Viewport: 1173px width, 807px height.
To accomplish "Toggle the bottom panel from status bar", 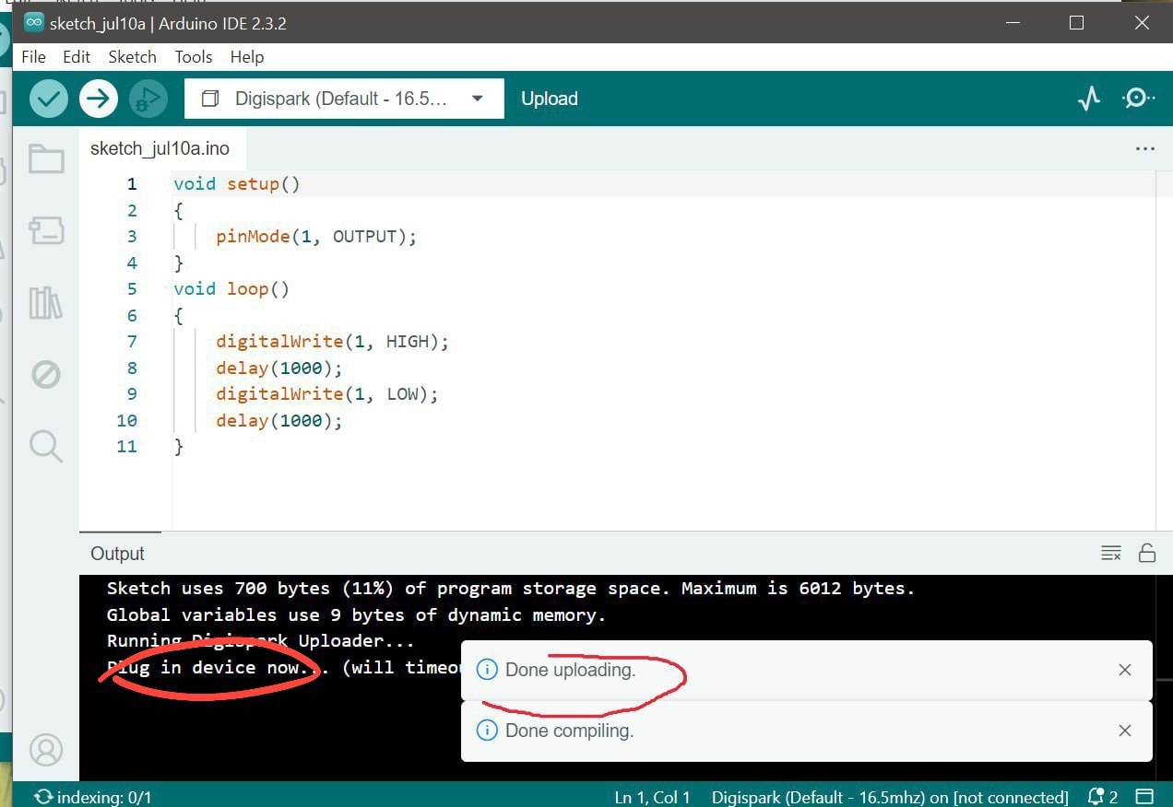I will 1144,797.
